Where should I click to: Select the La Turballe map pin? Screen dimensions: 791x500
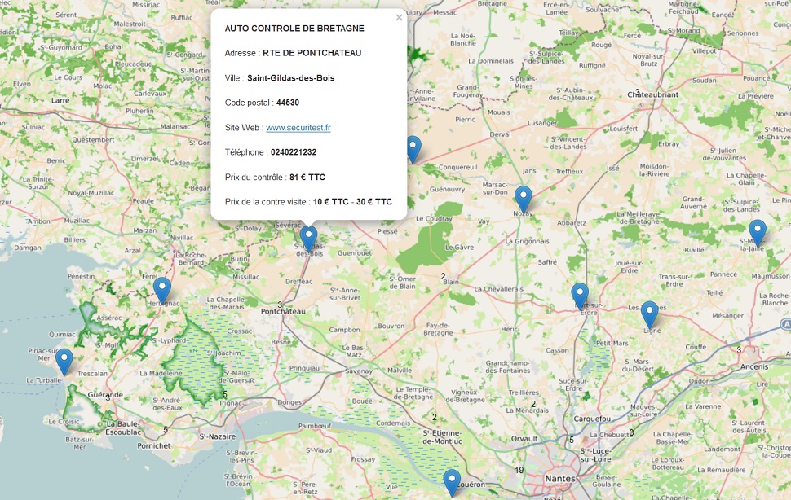click(x=64, y=361)
